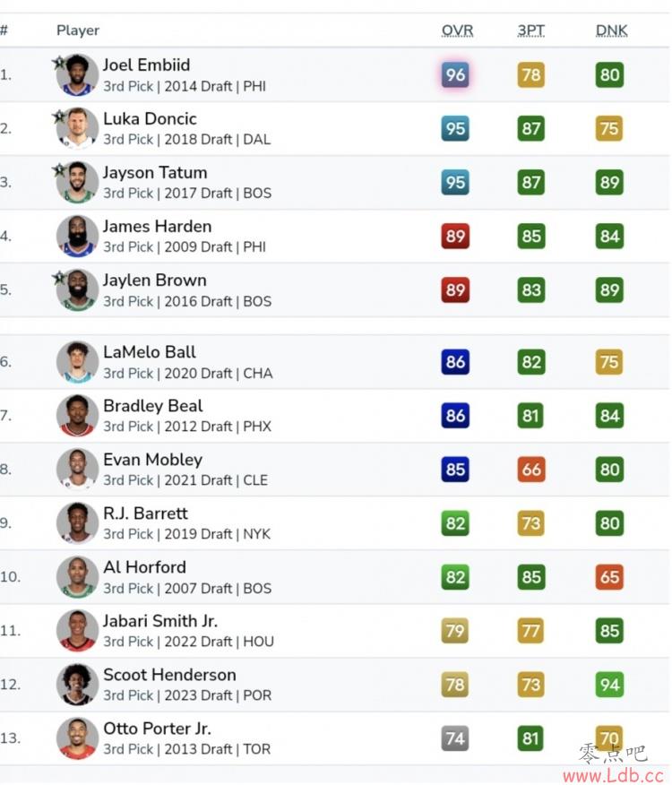672x785 pixels.
Task: Open R.J. Barrett's name link
Action: click(145, 513)
